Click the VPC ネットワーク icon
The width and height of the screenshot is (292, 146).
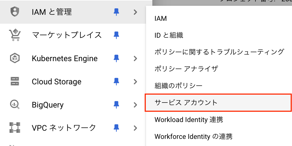pyautogui.click(x=15, y=128)
